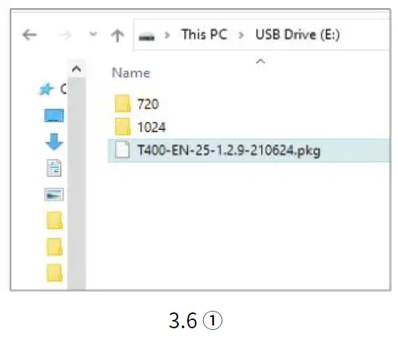Click the forward navigation arrow
Screen dimensions: 398x342
click(x=65, y=35)
